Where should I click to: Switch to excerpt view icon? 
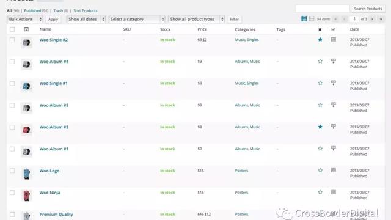coord(312,19)
